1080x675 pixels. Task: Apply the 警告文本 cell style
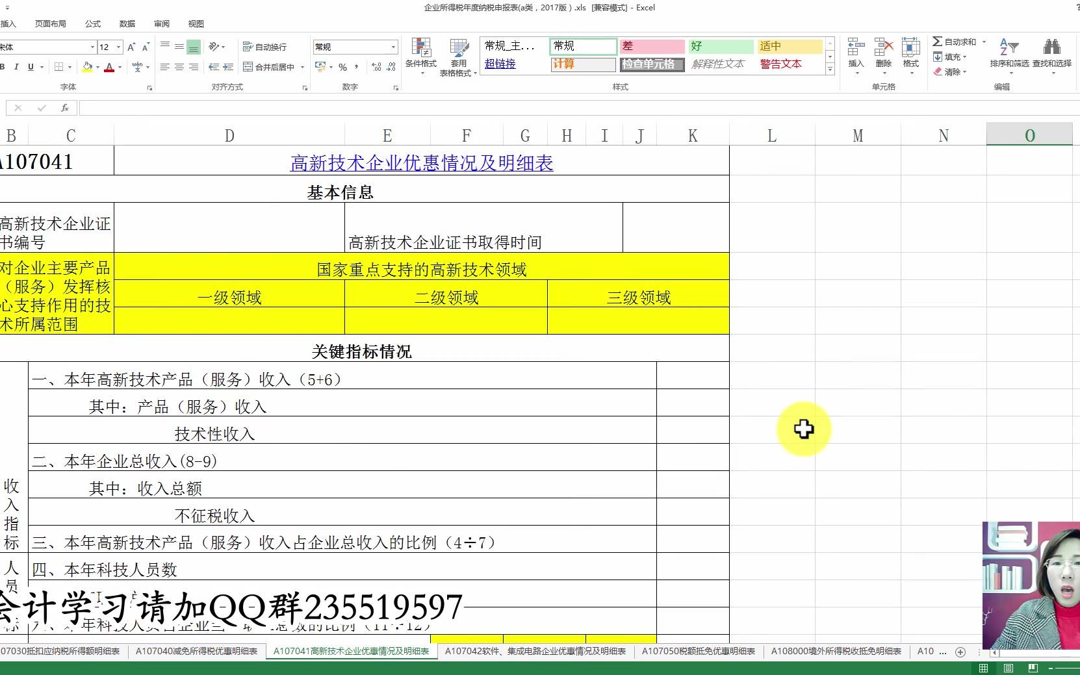[780, 64]
